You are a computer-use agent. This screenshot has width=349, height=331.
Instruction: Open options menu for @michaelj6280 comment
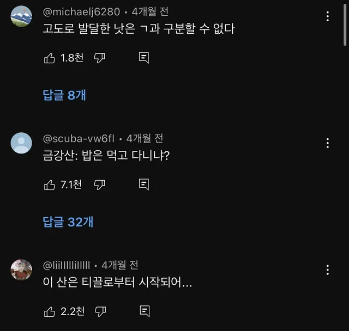(328, 16)
